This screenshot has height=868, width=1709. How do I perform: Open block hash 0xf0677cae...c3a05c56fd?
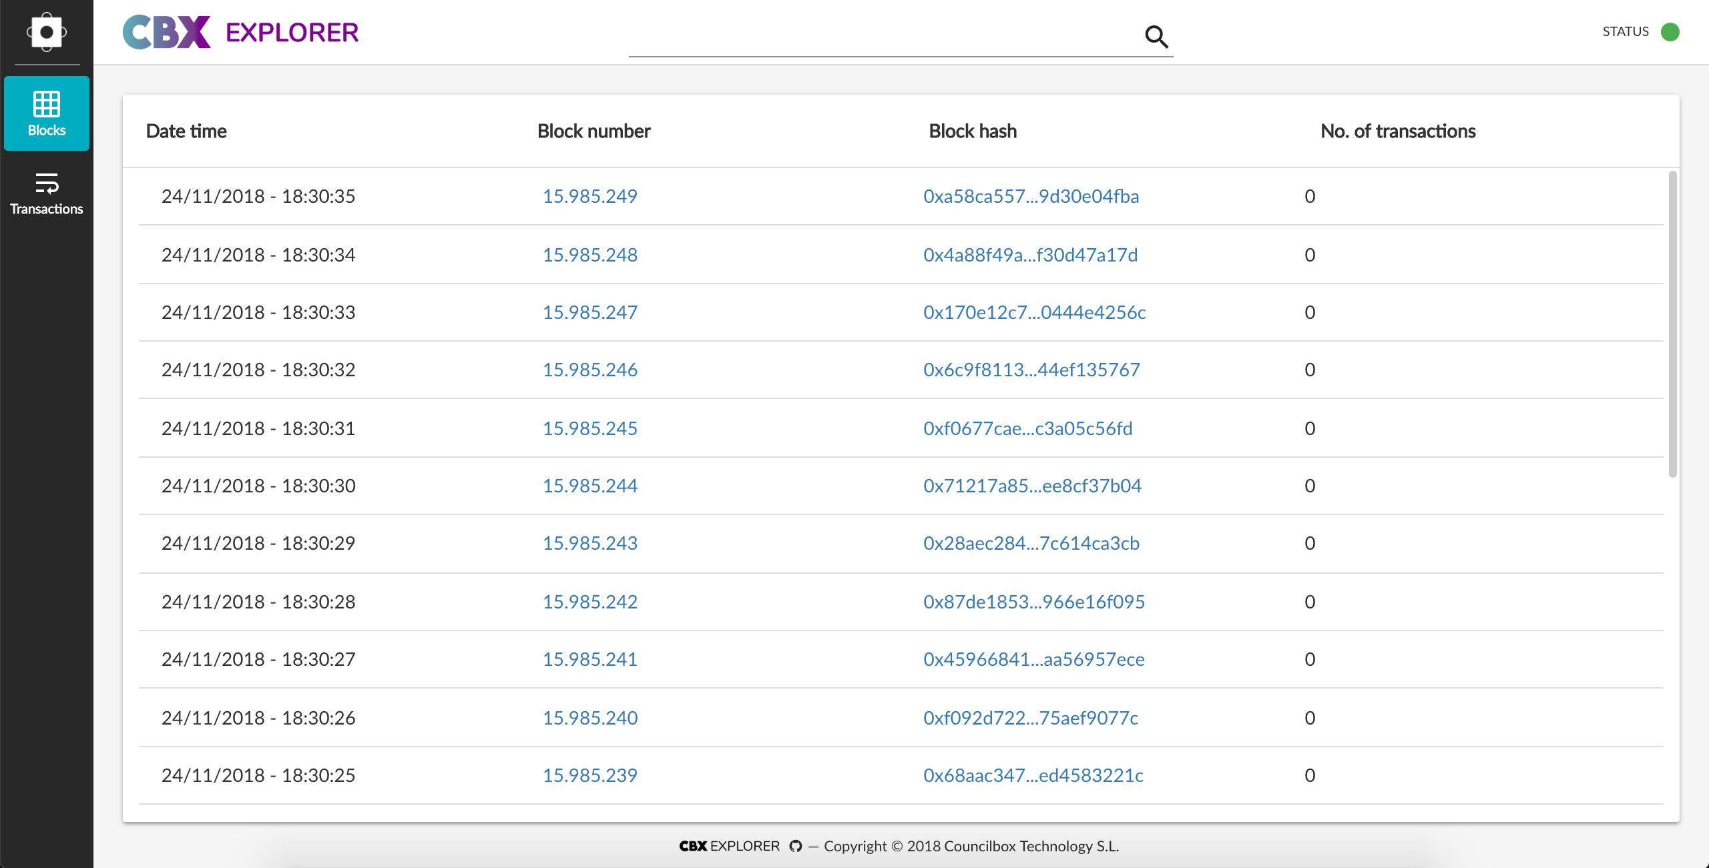point(1027,428)
